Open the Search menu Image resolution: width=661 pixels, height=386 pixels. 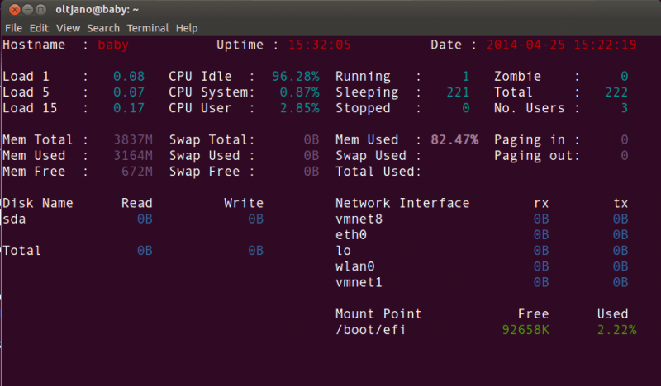click(103, 28)
